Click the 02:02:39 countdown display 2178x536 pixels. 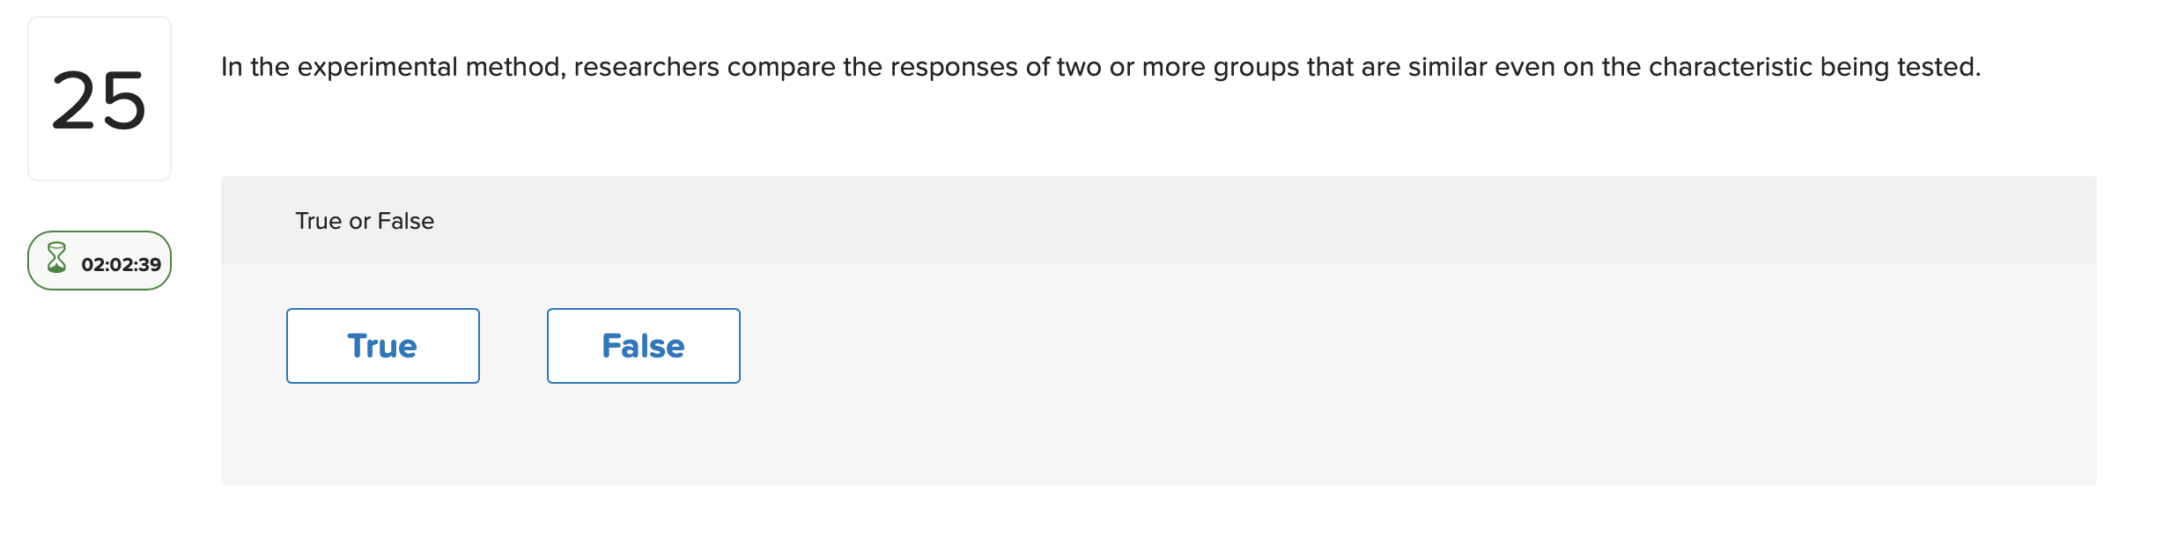(x=122, y=261)
